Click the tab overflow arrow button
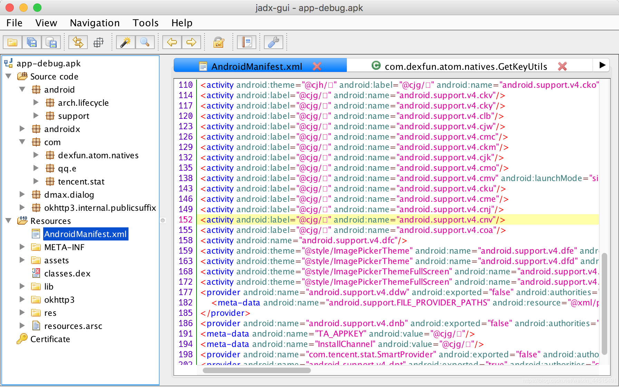Image resolution: width=619 pixels, height=387 pixels. coord(602,65)
